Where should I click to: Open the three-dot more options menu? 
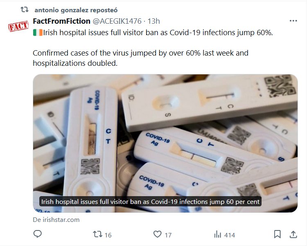[x=293, y=21]
